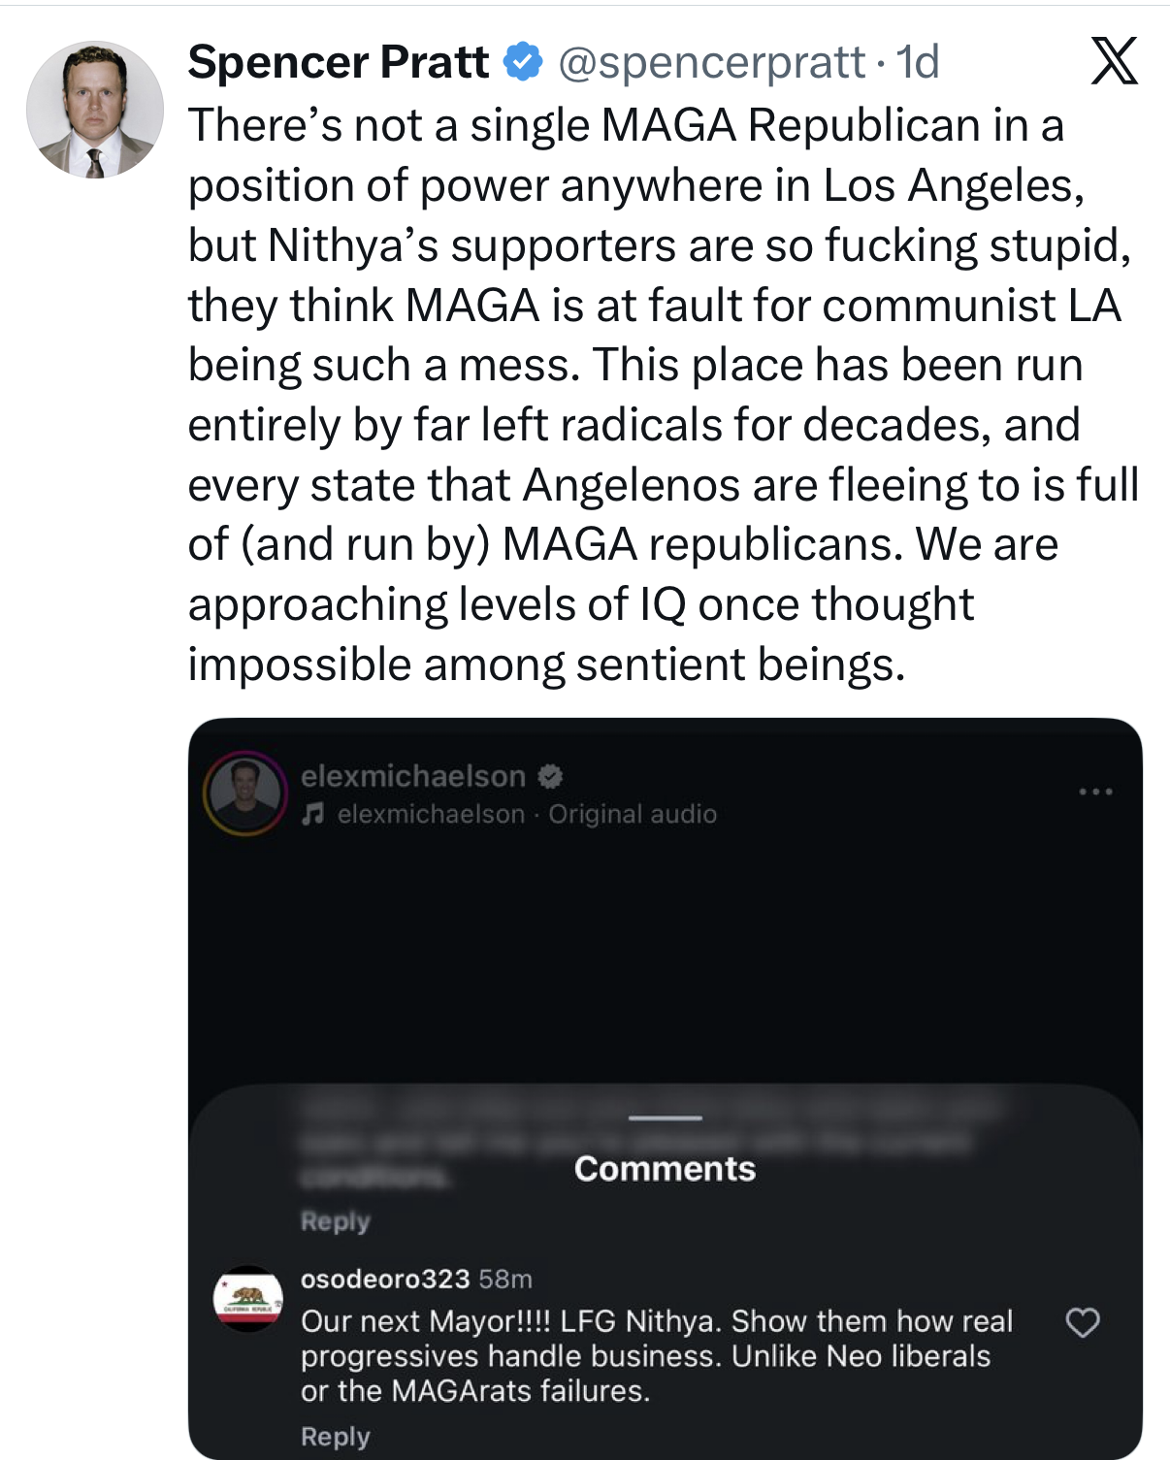
Task: Reply to the blurred top comment
Action: click(x=336, y=1221)
